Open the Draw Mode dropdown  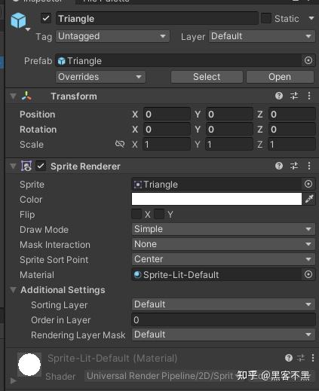click(x=223, y=229)
